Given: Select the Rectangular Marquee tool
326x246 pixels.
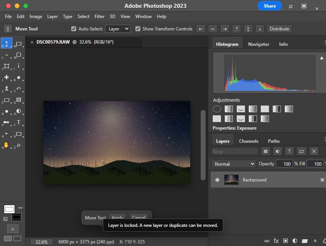Looking at the screenshot, I should pos(18,44).
